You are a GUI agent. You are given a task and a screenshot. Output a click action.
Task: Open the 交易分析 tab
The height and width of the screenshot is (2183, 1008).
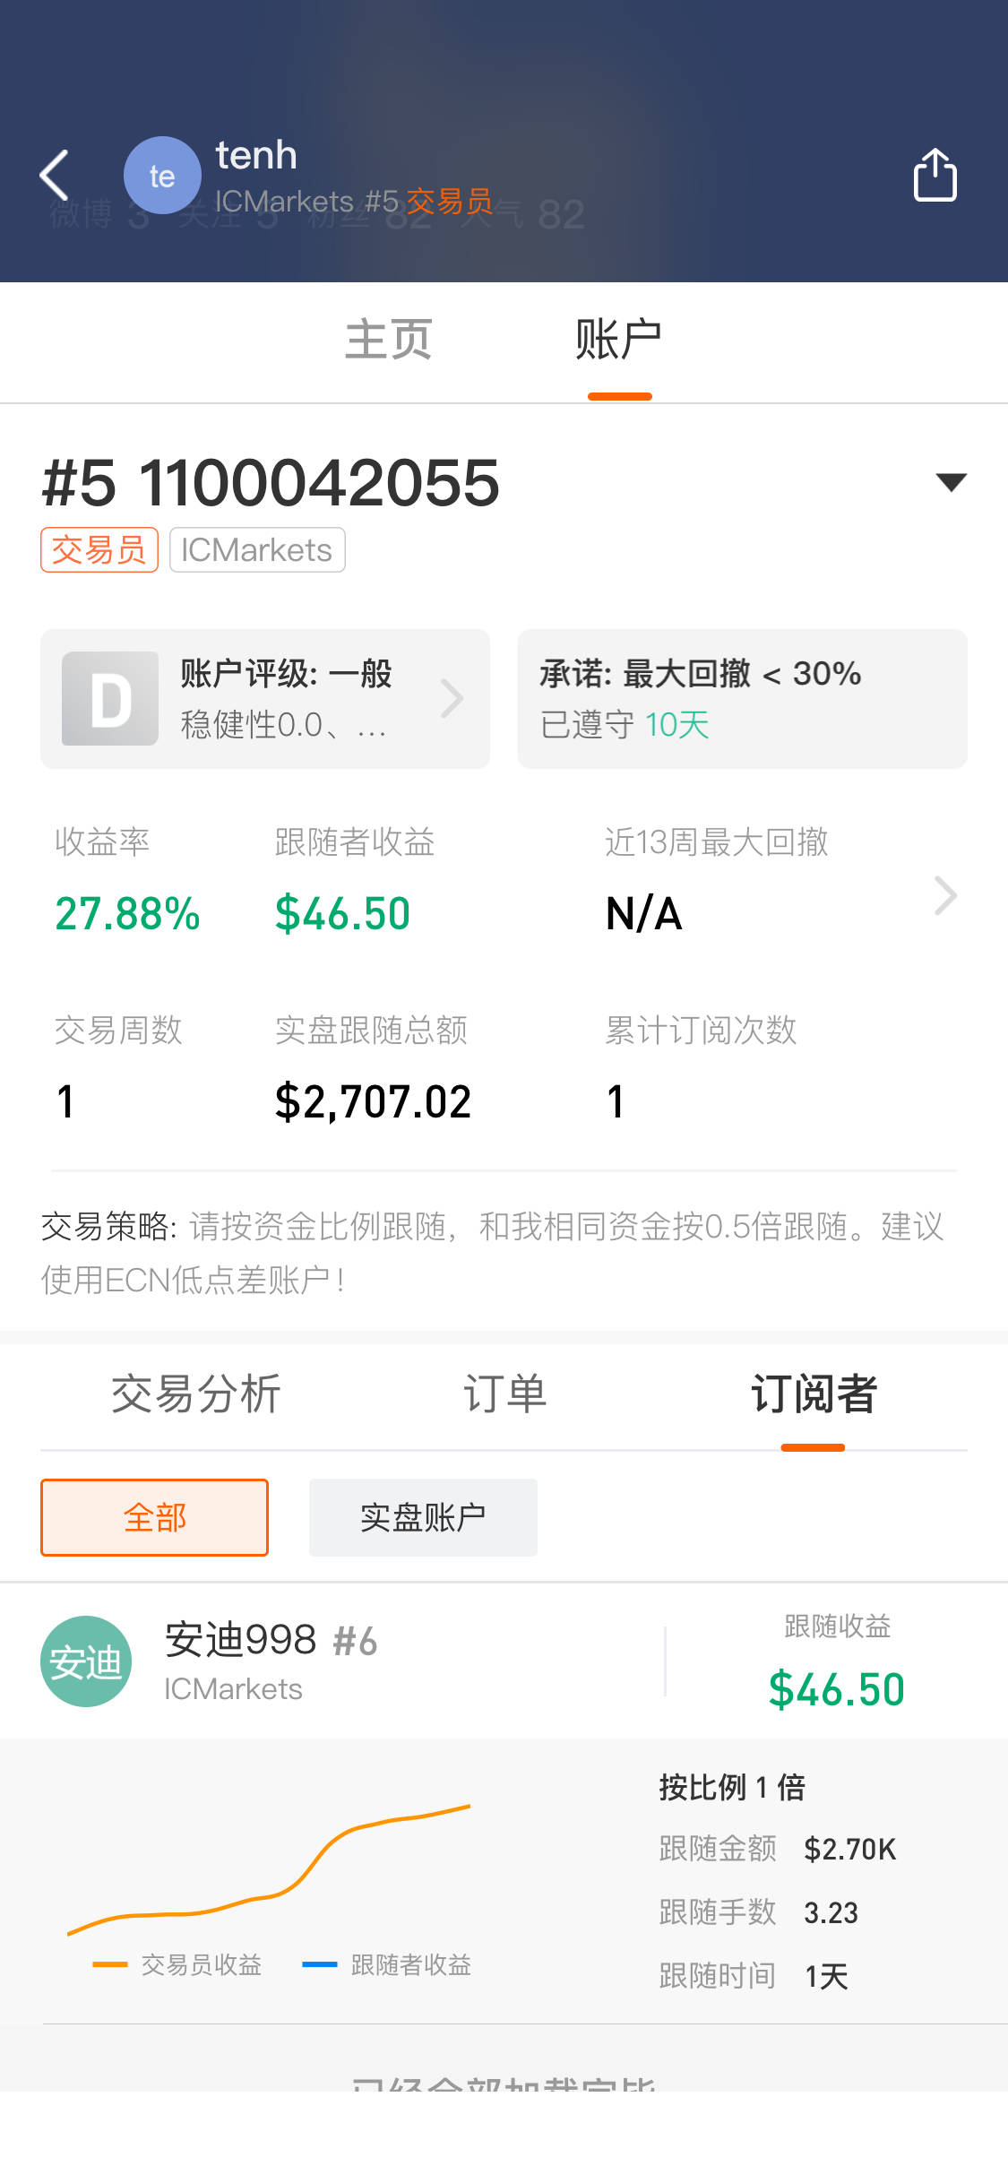(196, 1394)
